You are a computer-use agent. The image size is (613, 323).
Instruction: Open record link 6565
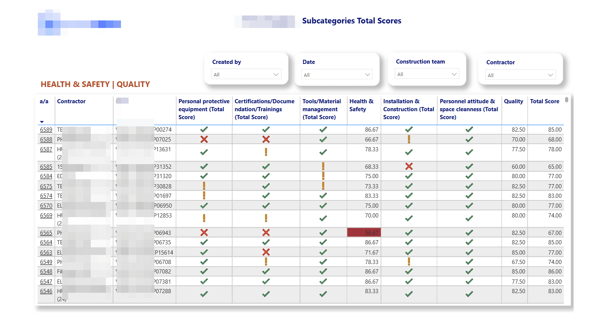pyautogui.click(x=46, y=233)
